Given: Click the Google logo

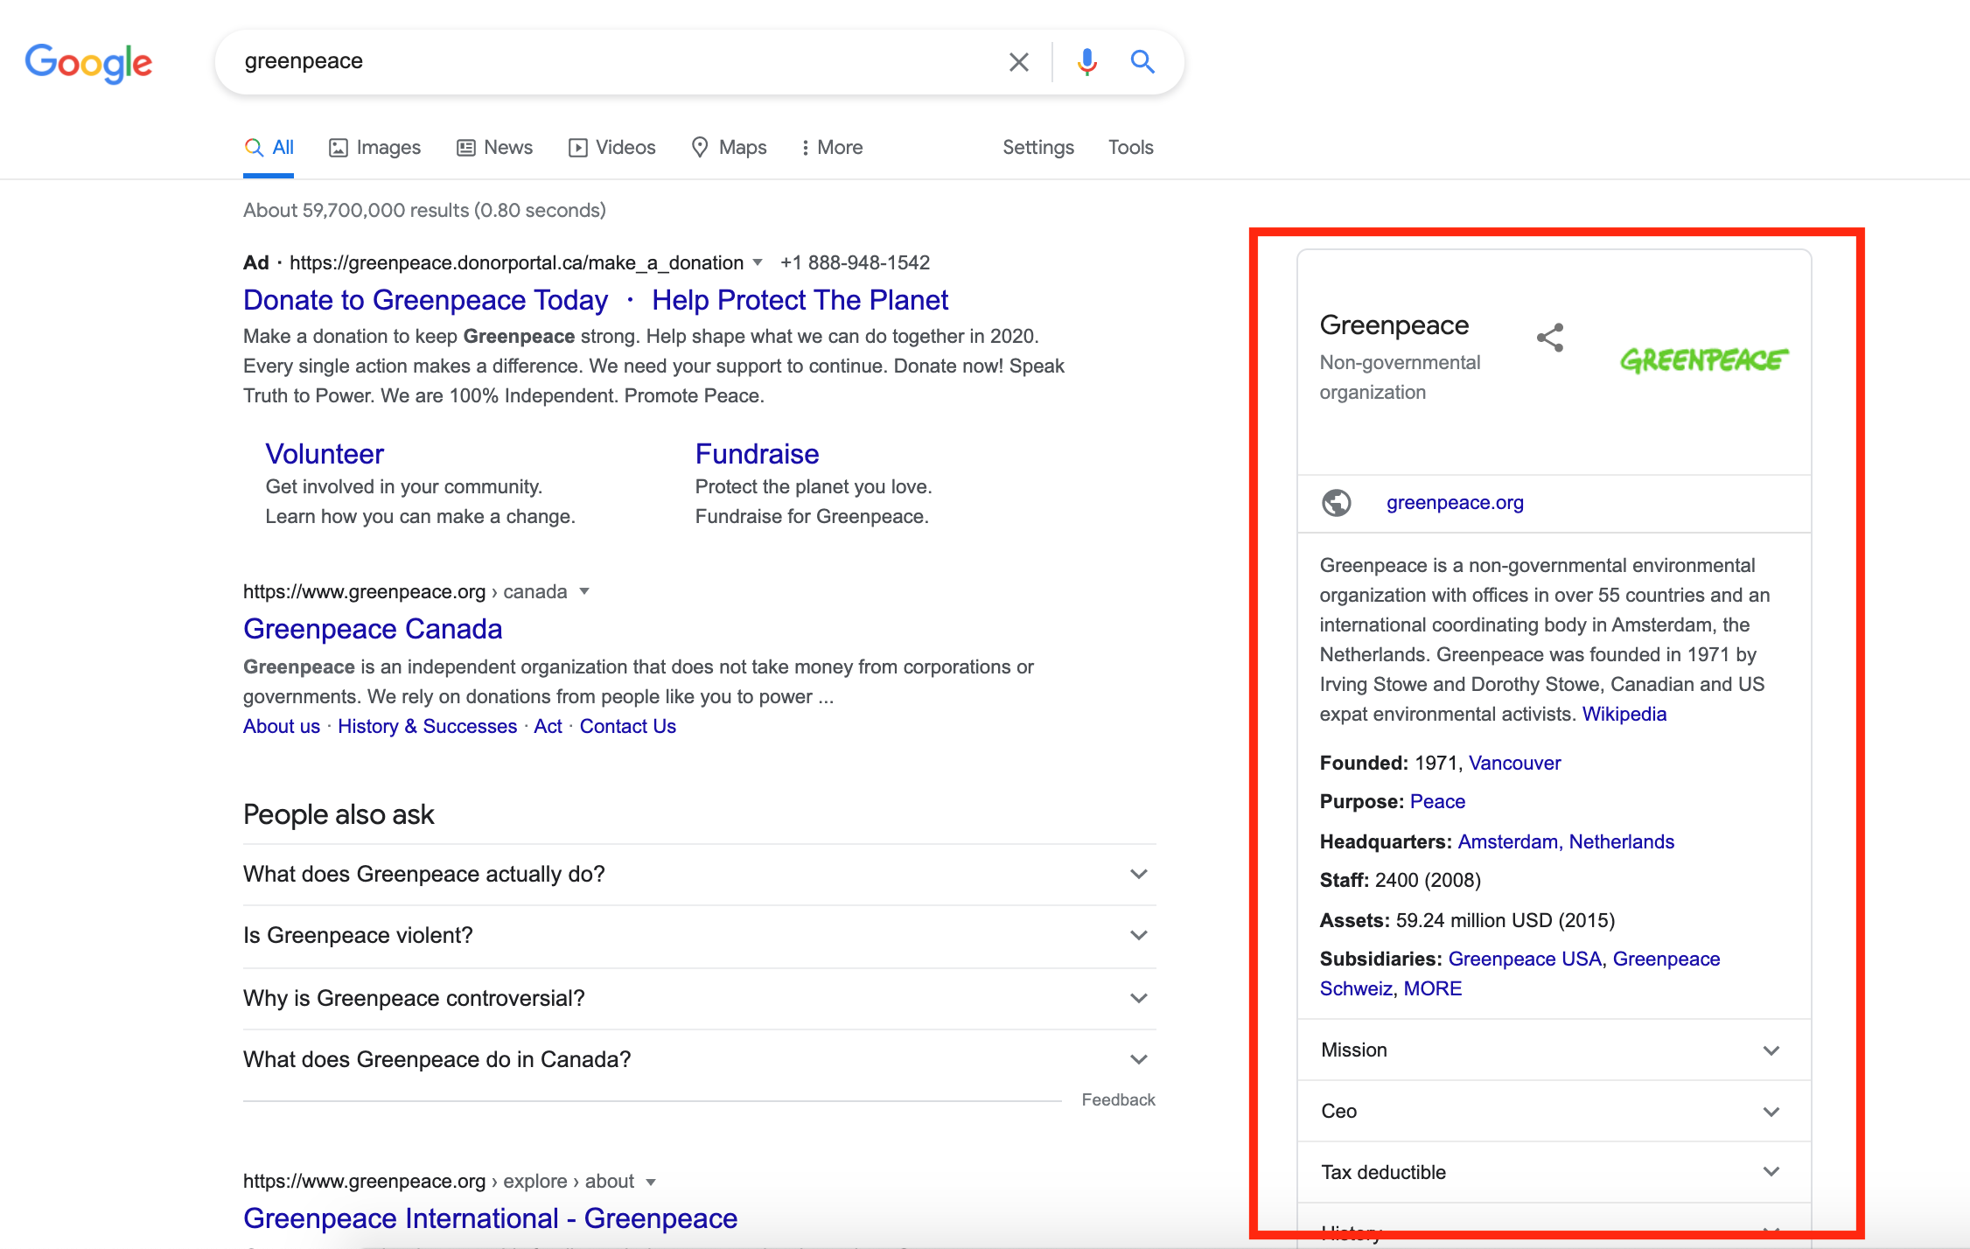Looking at the screenshot, I should (88, 61).
